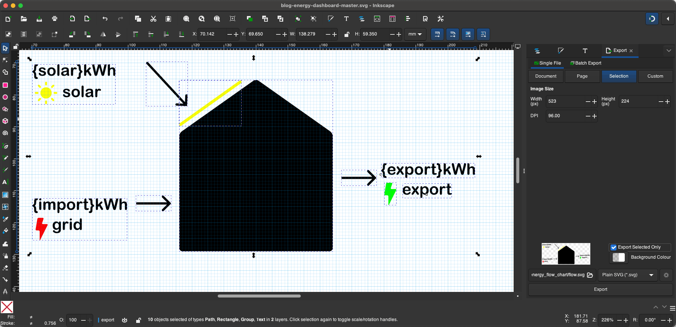Open Layers and Objects panel tab
The image size is (676, 327).
pyautogui.click(x=537, y=51)
